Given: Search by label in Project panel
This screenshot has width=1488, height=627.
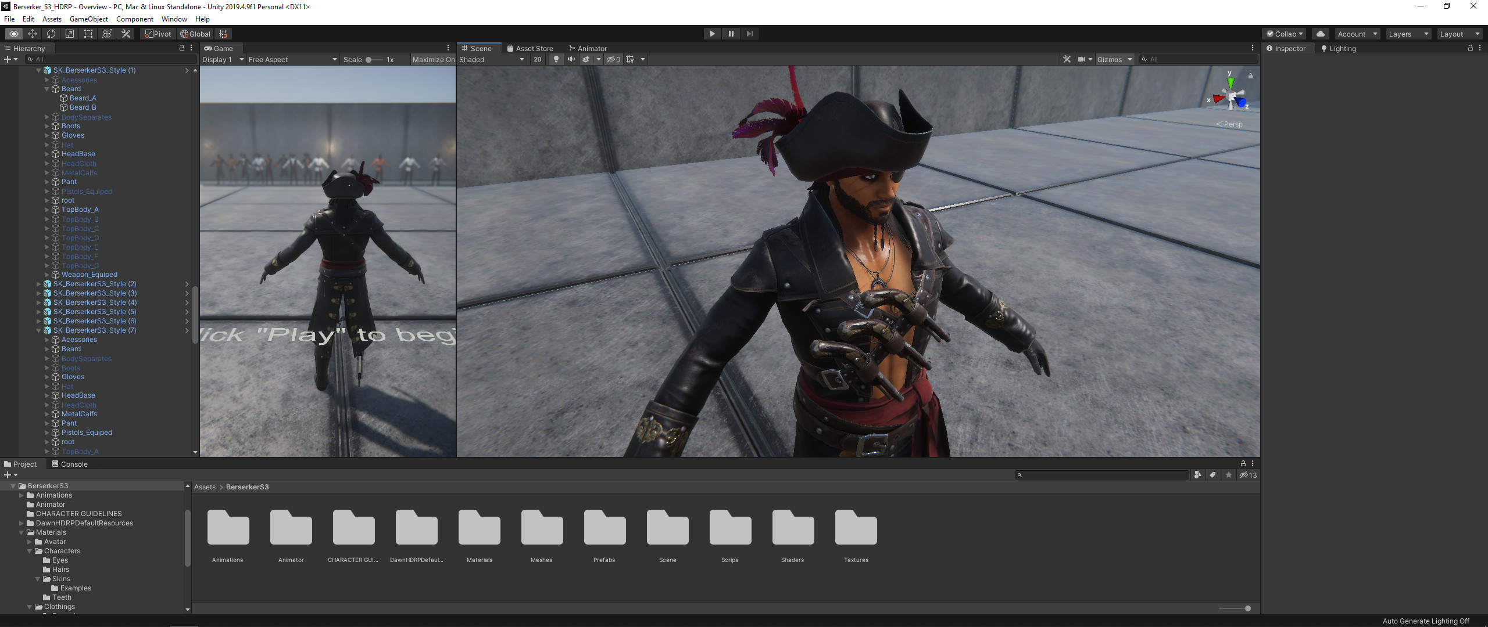Looking at the screenshot, I should pyautogui.click(x=1212, y=475).
